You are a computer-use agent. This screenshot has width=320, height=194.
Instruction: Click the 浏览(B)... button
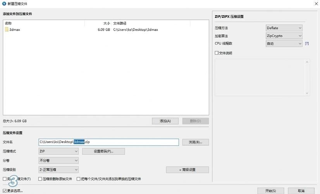point(196,142)
